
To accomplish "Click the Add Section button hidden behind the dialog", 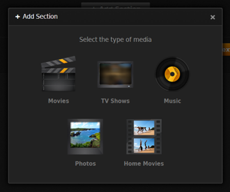I will click(x=116, y=5).
